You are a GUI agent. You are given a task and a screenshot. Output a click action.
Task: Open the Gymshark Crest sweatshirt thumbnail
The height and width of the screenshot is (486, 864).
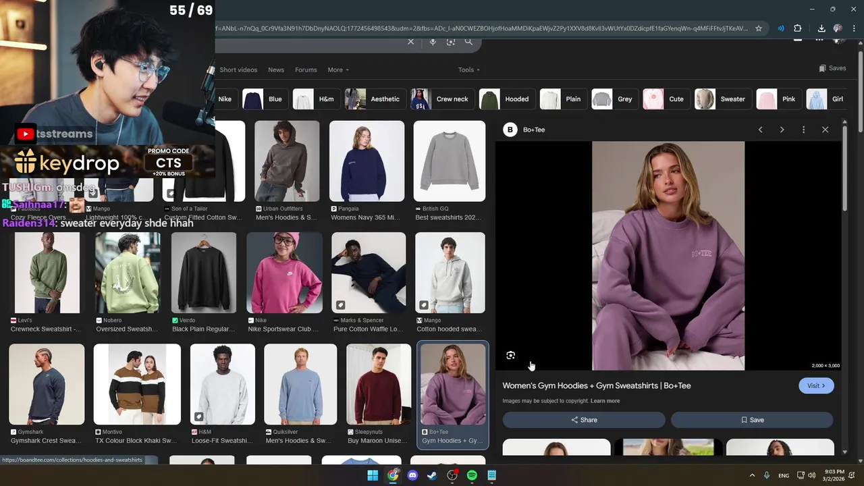47,384
